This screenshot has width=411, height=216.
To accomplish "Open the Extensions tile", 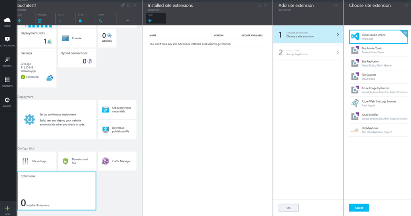I will click(x=57, y=191).
